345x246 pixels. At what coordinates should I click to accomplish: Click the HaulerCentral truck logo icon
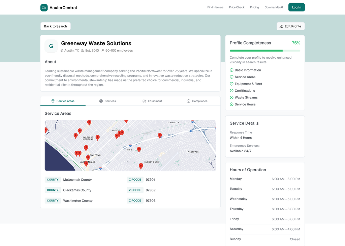(44, 7)
